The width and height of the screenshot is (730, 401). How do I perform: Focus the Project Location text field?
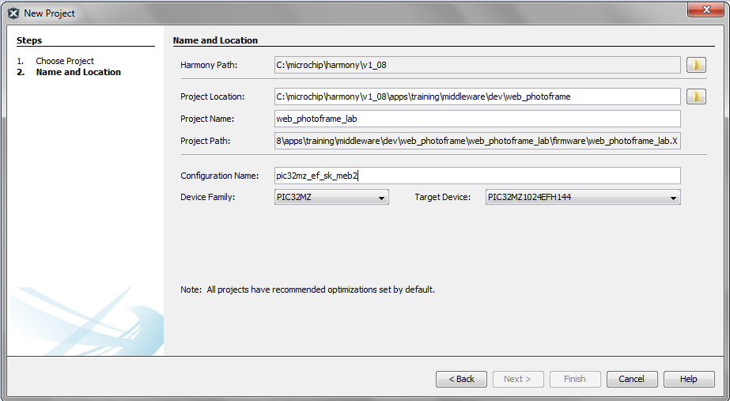[x=476, y=96]
